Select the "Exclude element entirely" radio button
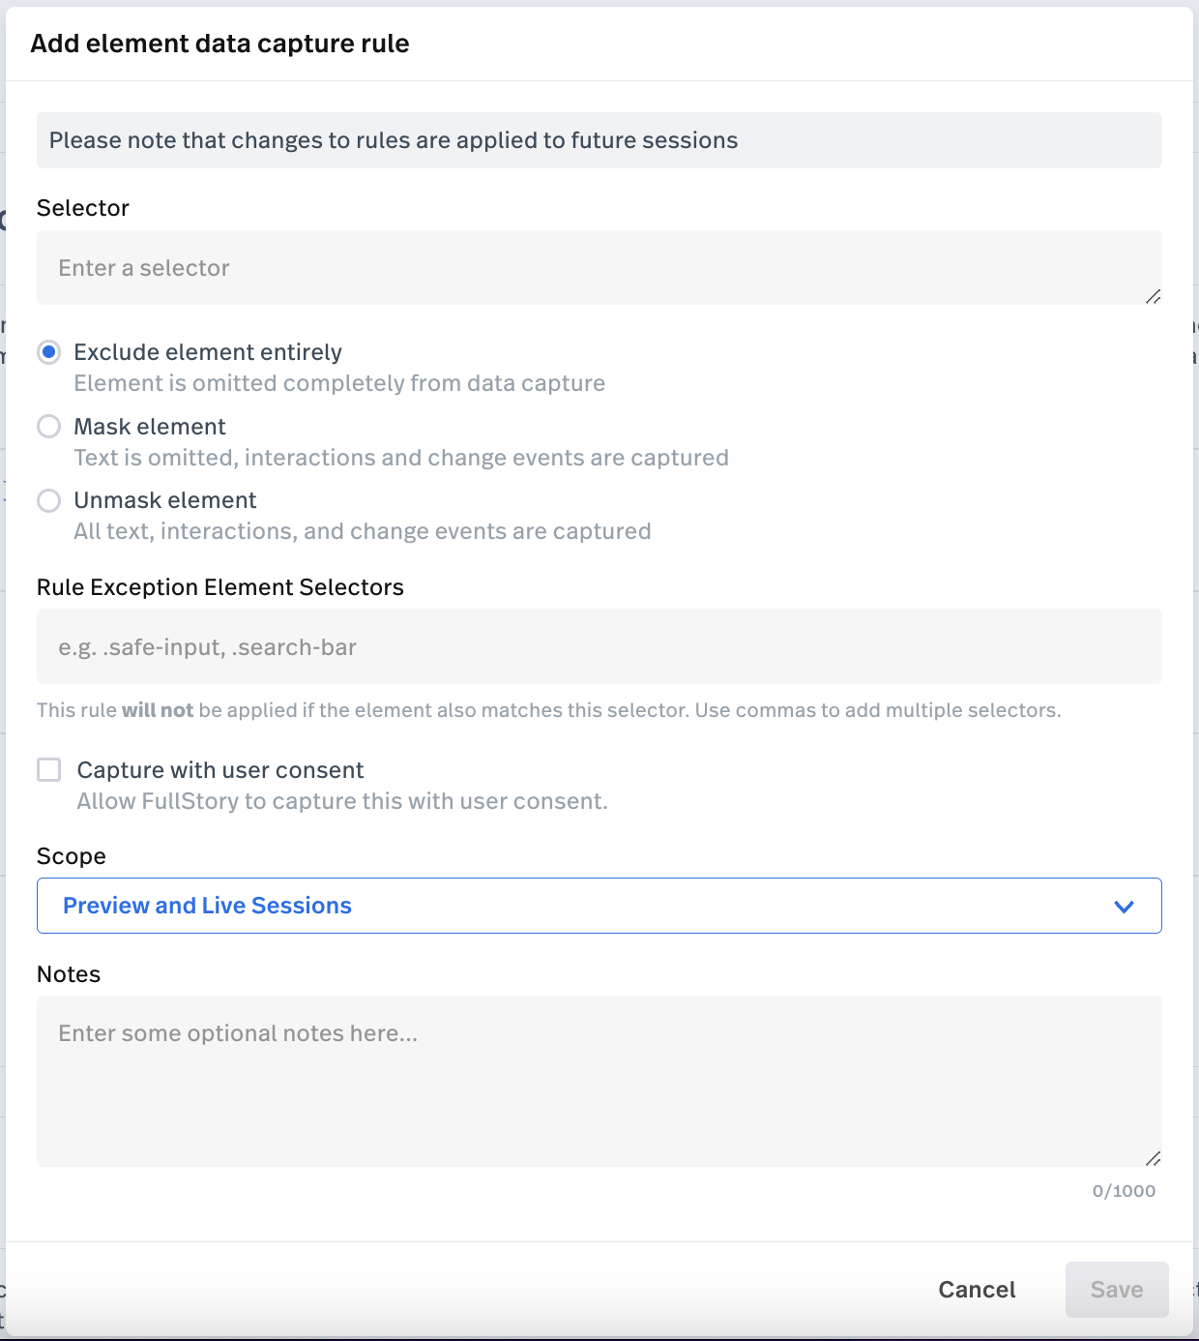The height and width of the screenshot is (1341, 1199). (x=49, y=352)
